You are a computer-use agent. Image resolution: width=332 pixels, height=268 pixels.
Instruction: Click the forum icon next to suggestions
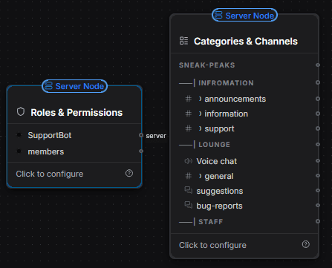tap(189, 190)
